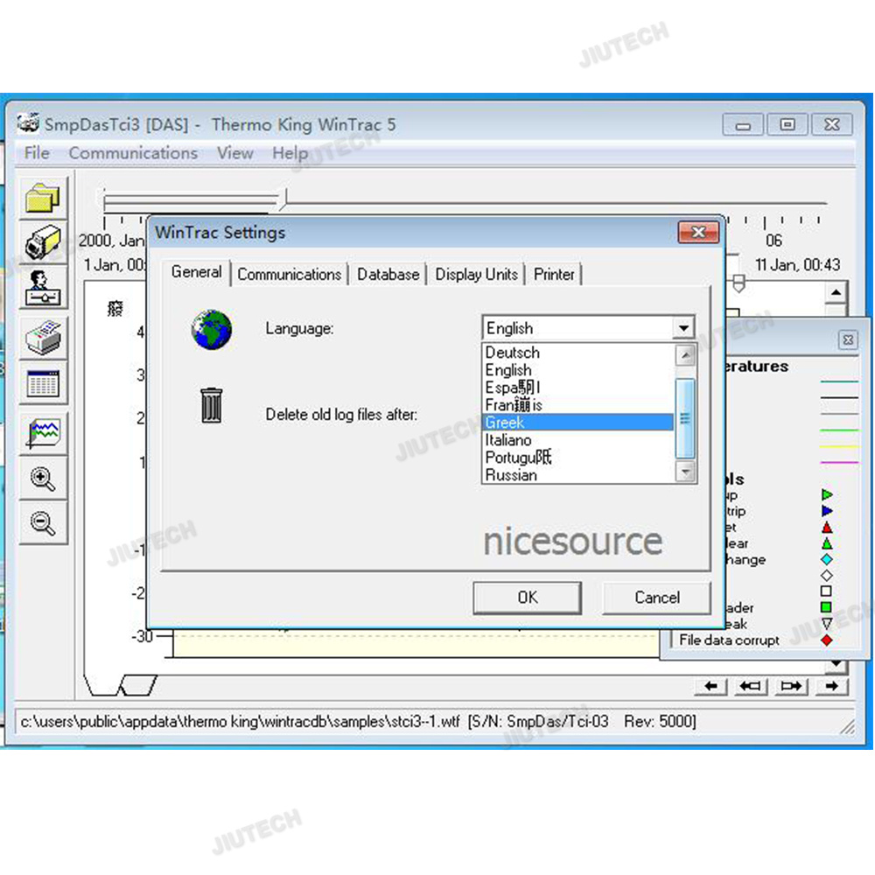875x875 pixels.
Task: Open the table grid view icon
Action: point(43,383)
